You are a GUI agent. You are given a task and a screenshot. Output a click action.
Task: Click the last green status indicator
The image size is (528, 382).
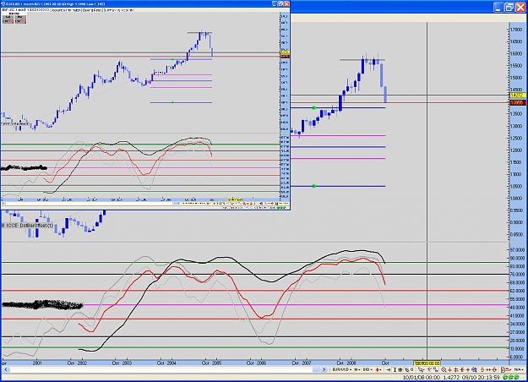(516, 377)
